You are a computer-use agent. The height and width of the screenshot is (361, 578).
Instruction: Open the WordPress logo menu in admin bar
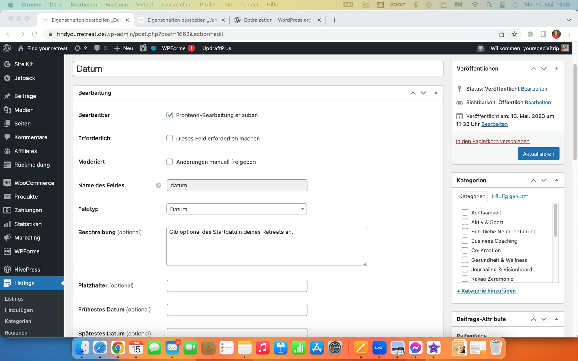click(x=7, y=48)
